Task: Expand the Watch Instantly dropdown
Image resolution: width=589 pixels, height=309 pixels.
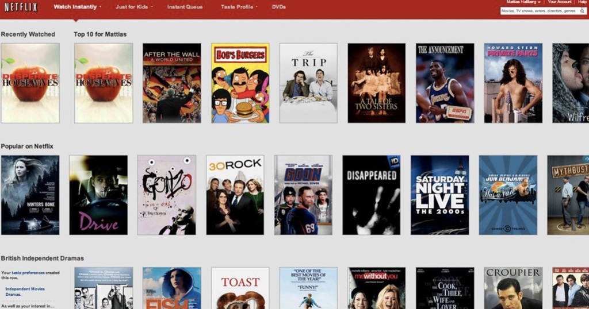Action: [x=77, y=7]
